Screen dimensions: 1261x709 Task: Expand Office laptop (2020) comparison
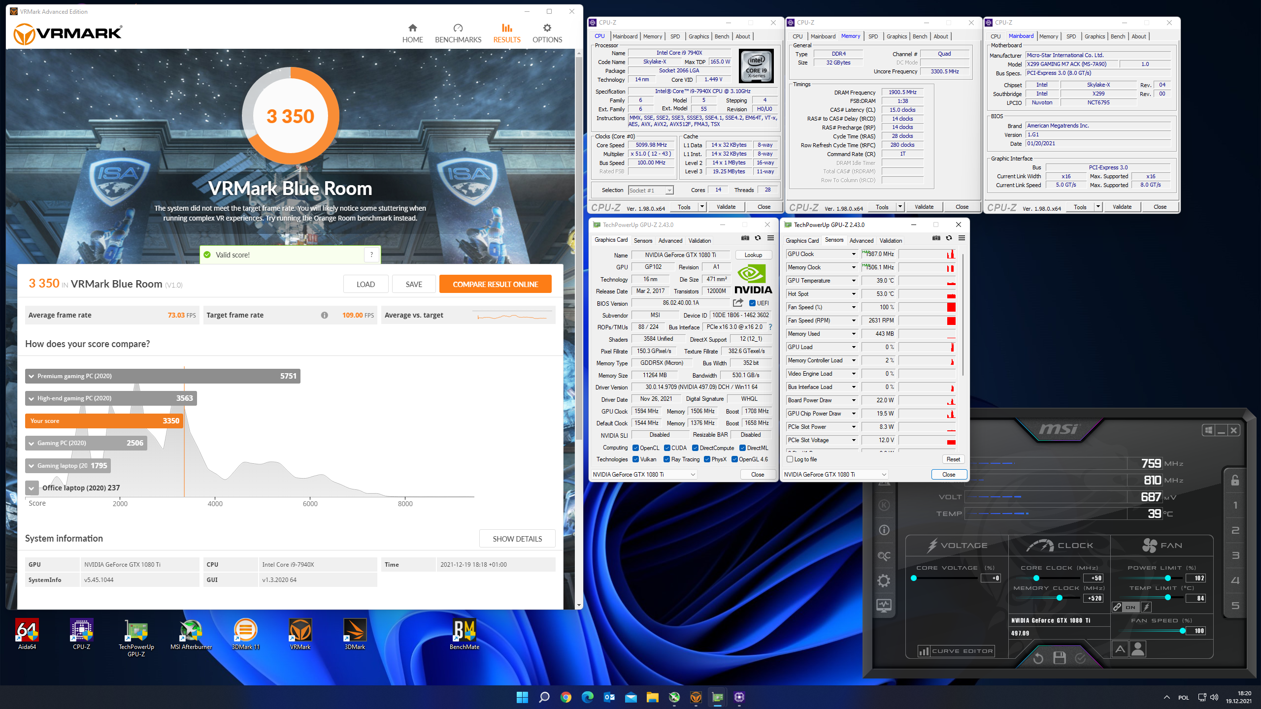tap(32, 488)
